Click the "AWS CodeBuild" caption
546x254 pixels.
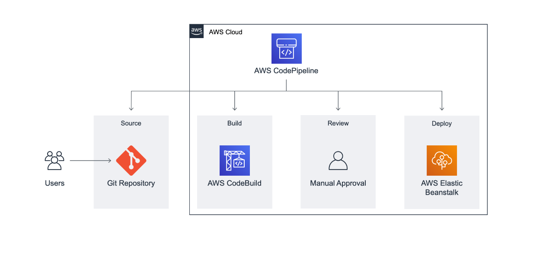pyautogui.click(x=234, y=183)
